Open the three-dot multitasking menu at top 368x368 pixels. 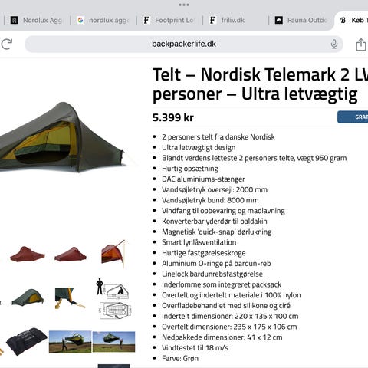(184, 5)
